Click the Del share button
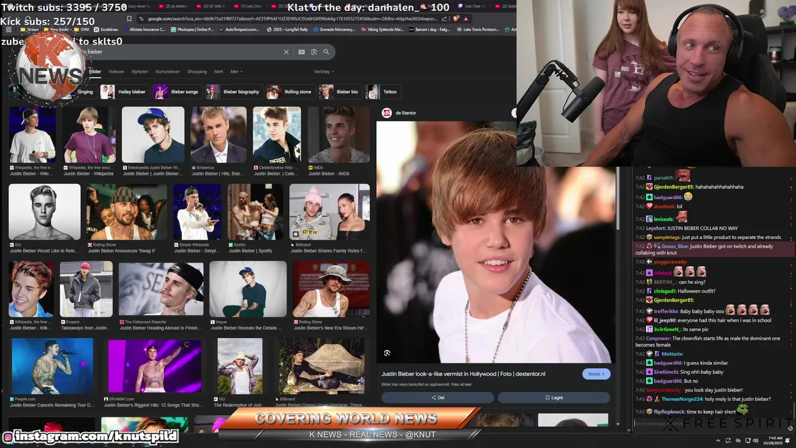 pyautogui.click(x=438, y=398)
